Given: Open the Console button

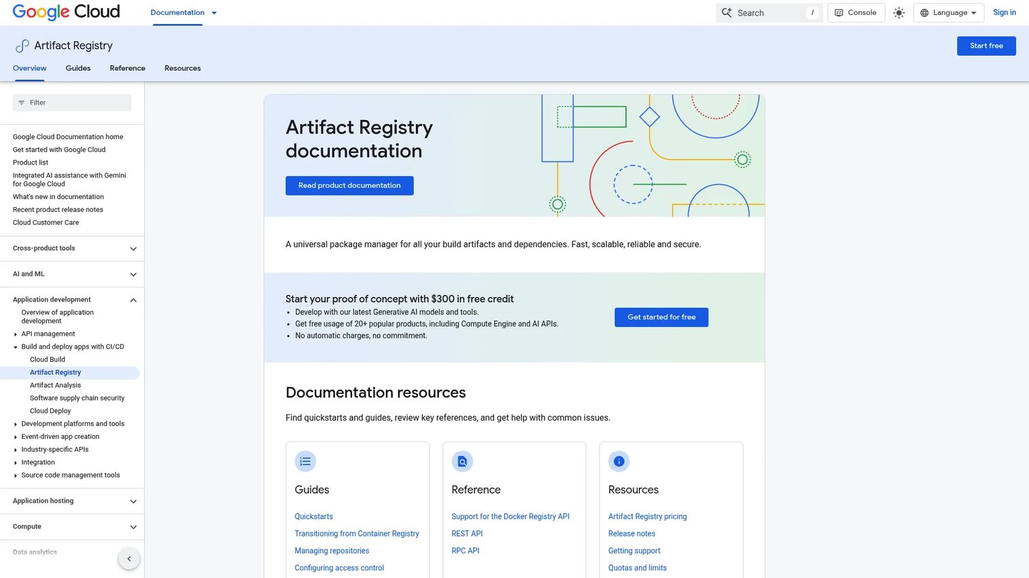Looking at the screenshot, I should coord(856,13).
